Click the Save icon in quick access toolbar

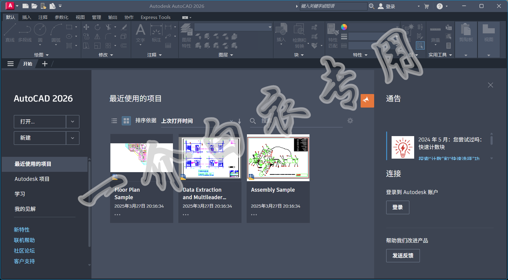(43, 6)
